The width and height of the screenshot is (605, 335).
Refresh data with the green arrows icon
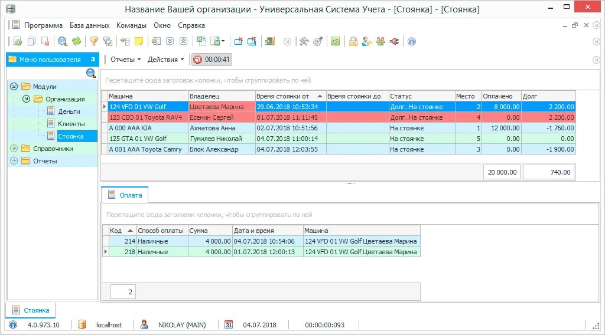point(76,41)
